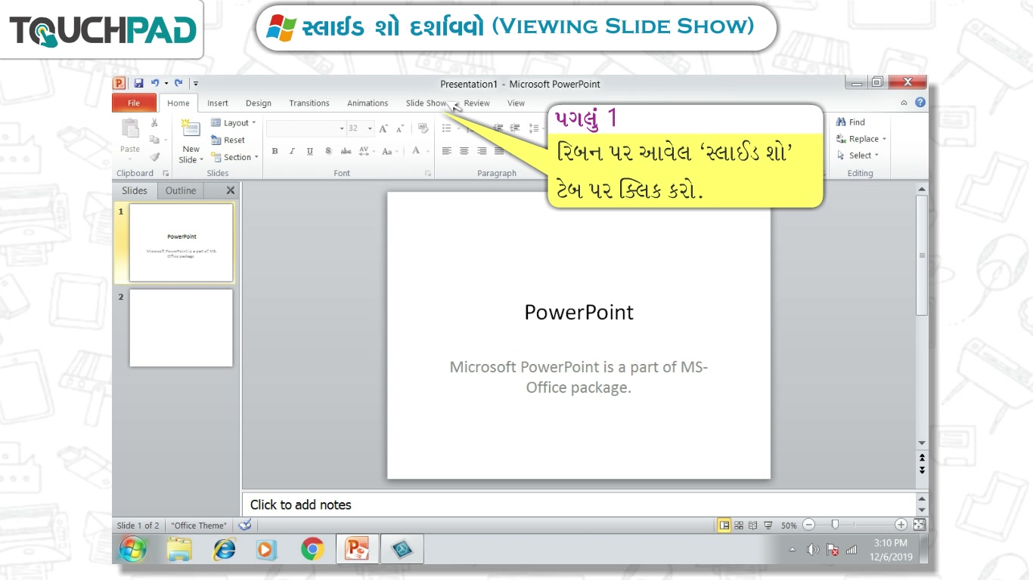Viewport: 1033px width, 580px height.
Task: Switch to Slide Sorter view icon
Action: coord(739,525)
